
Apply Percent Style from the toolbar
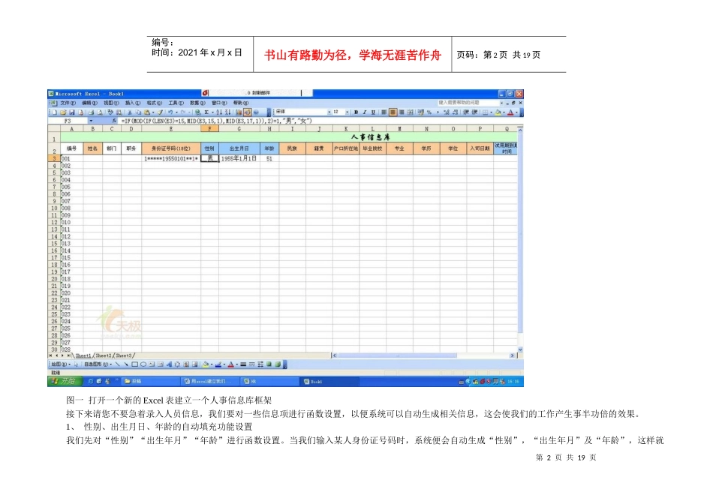pyautogui.click(x=429, y=112)
